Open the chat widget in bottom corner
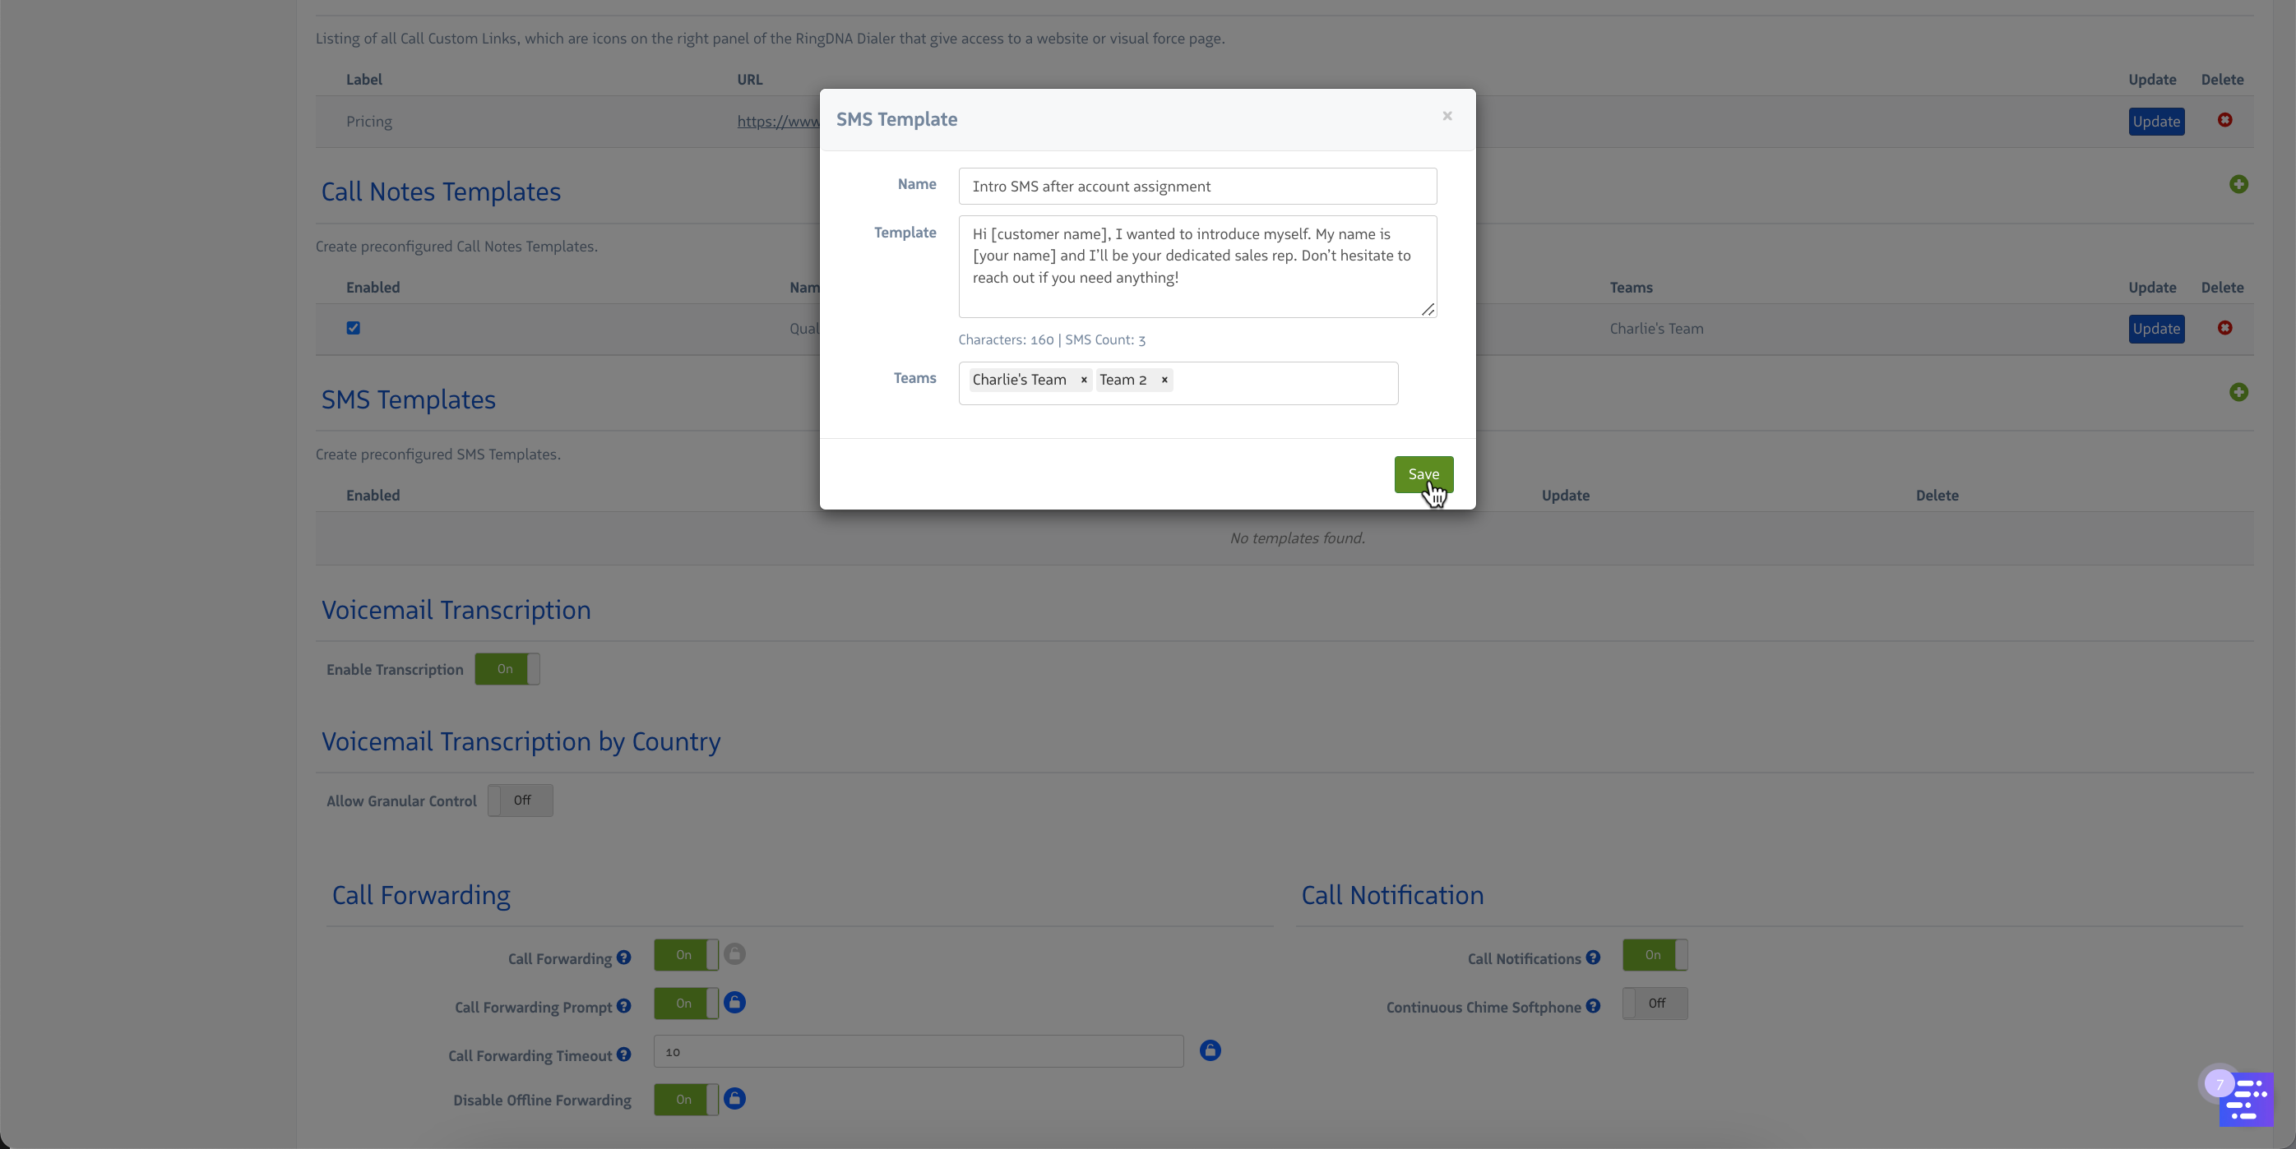The height and width of the screenshot is (1149, 2296). (2246, 1100)
